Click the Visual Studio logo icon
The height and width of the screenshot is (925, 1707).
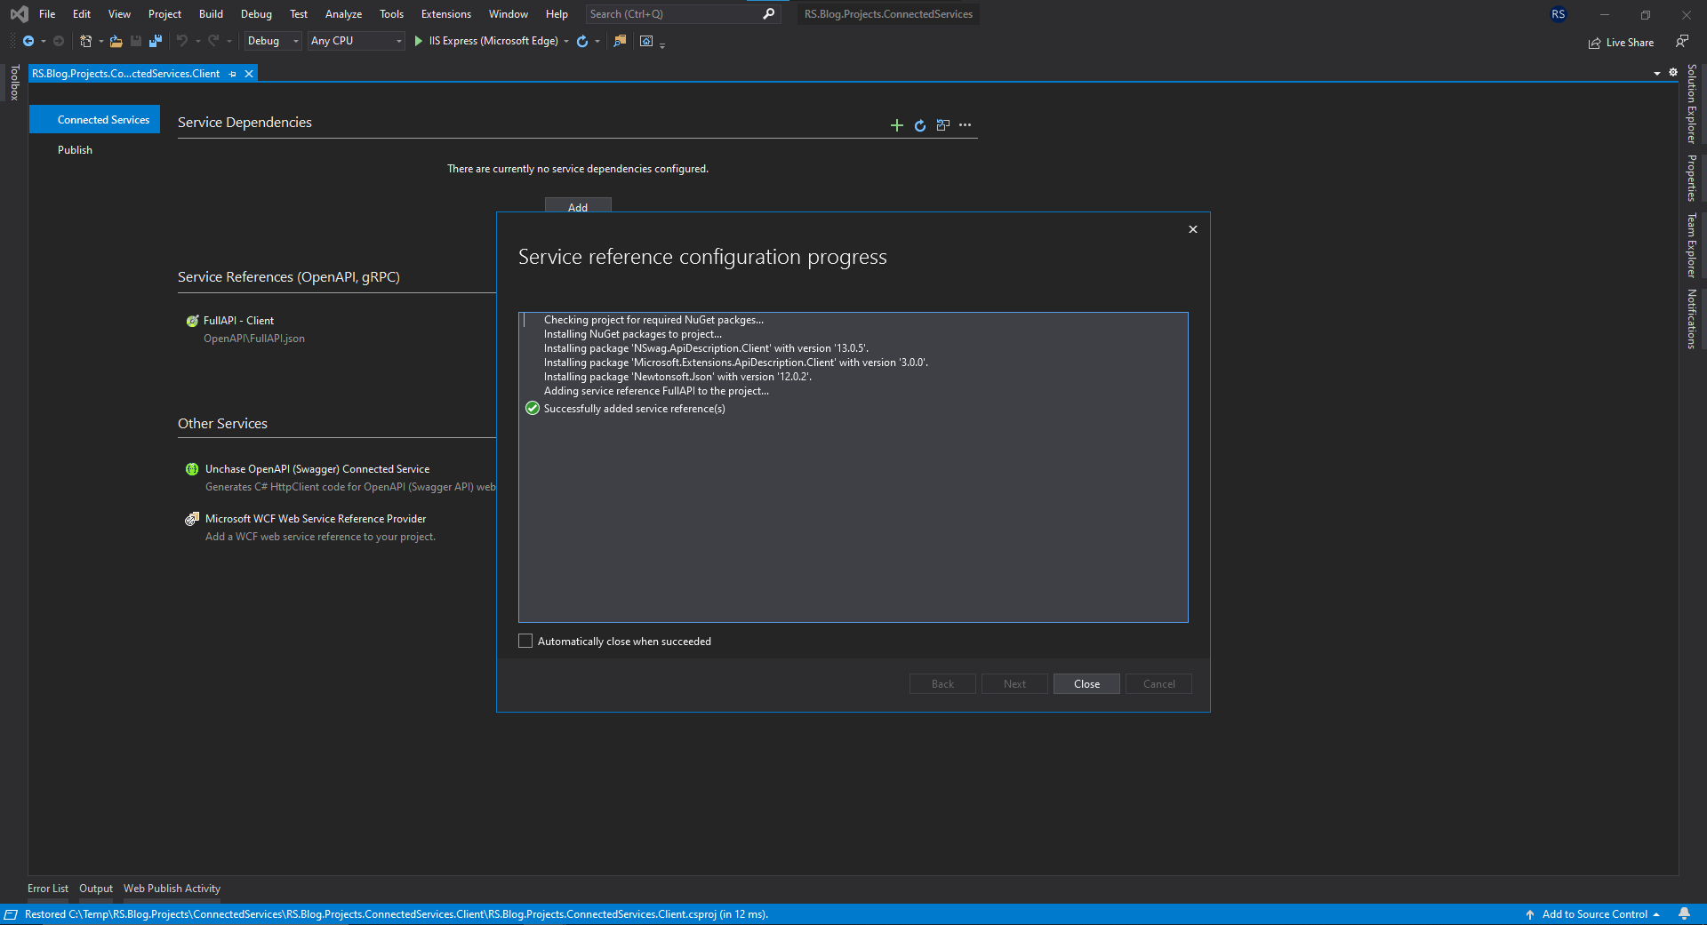click(19, 14)
